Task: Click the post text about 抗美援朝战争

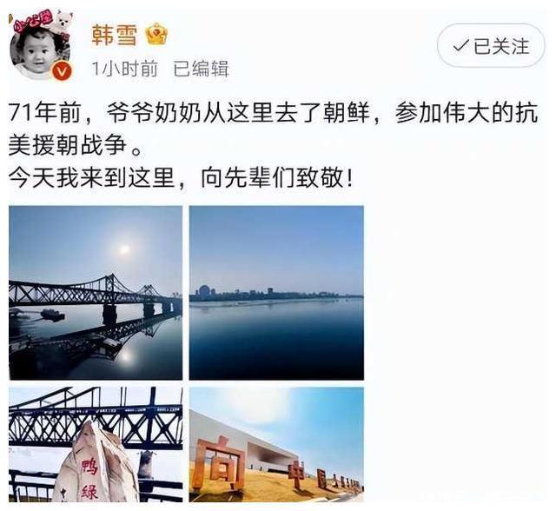Action: [x=273, y=129]
